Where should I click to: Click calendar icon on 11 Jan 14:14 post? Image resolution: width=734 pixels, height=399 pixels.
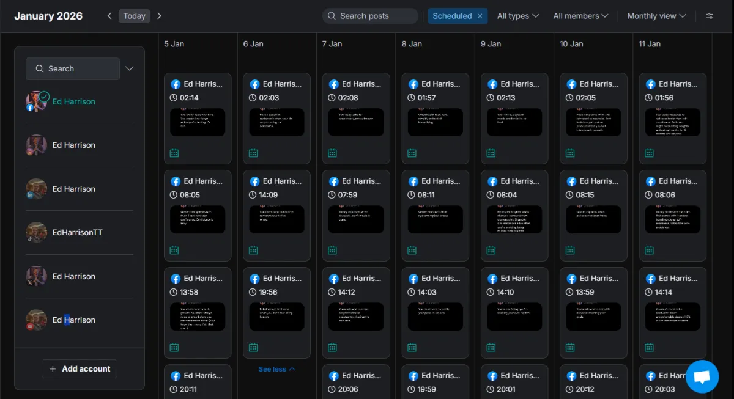click(650, 347)
